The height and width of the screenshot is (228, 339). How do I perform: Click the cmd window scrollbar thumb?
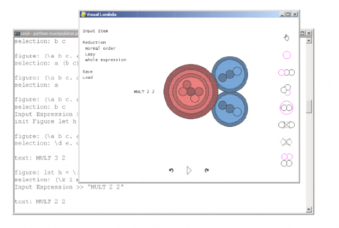pos(309,106)
